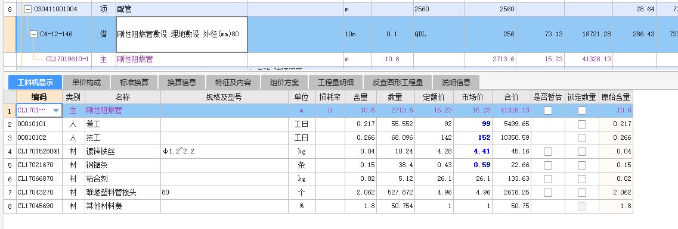Click the 市场价 column header

[x=473, y=97]
